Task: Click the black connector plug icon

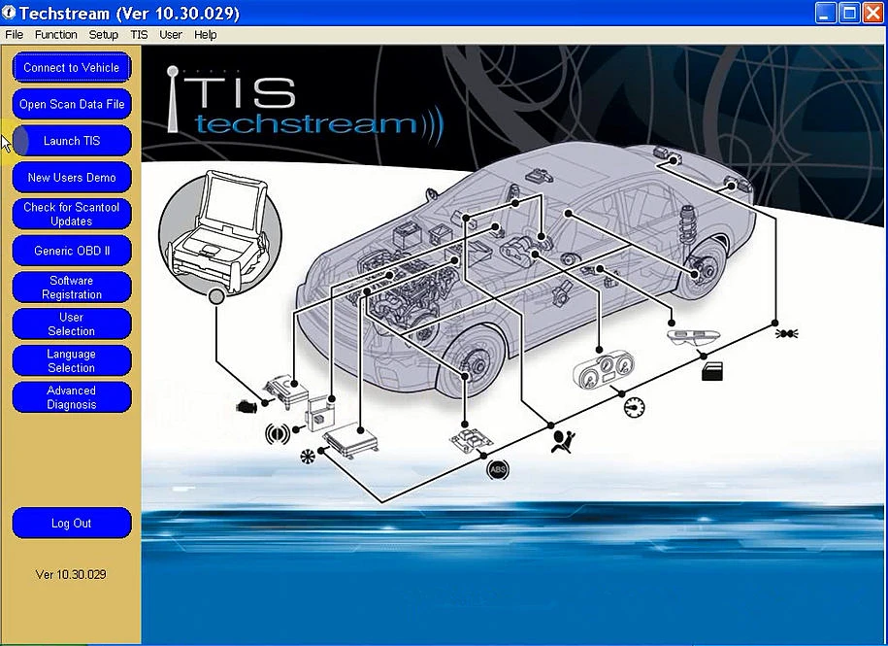Action: 247,406
